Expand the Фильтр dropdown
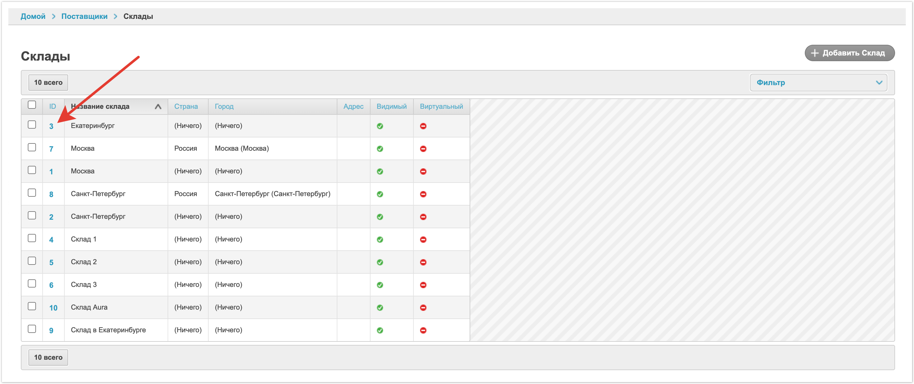This screenshot has width=914, height=384. (x=818, y=82)
